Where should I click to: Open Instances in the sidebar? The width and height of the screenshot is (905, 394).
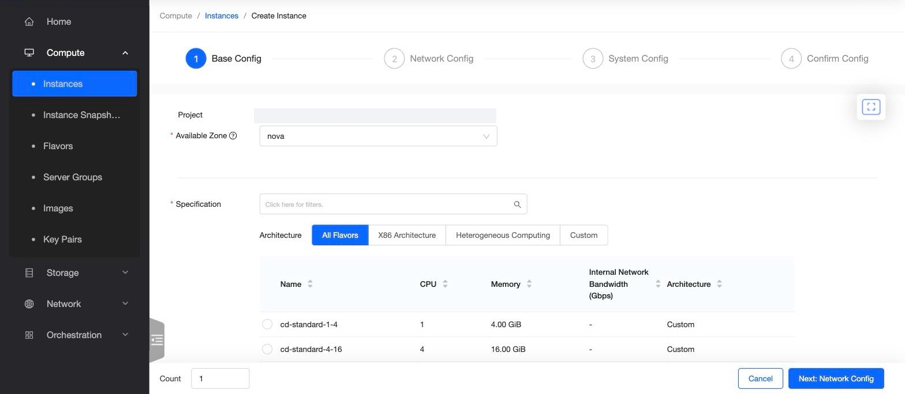coord(74,84)
